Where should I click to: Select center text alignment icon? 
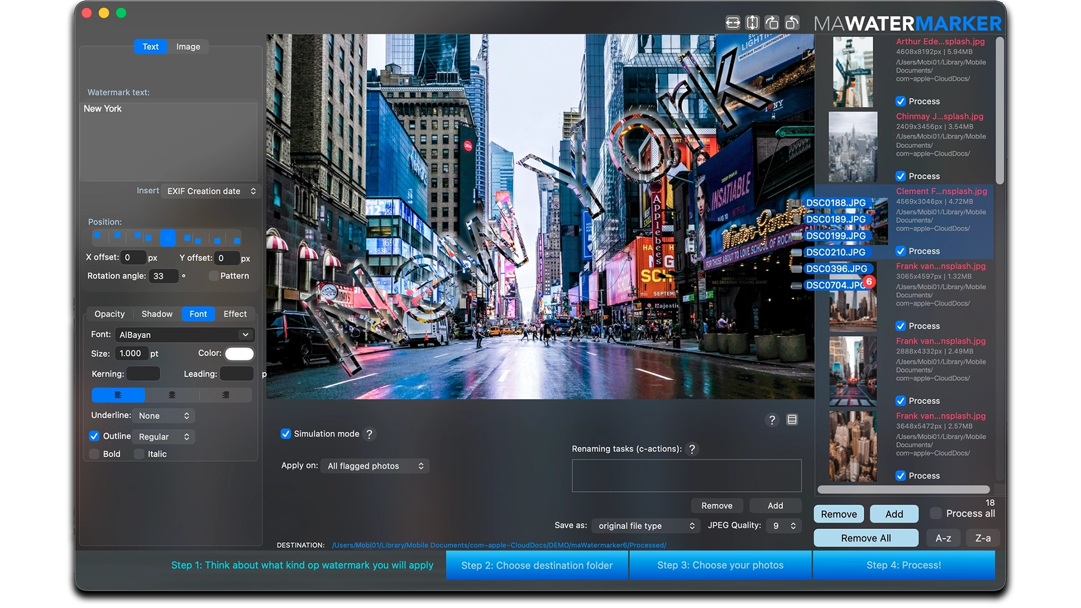pos(172,395)
